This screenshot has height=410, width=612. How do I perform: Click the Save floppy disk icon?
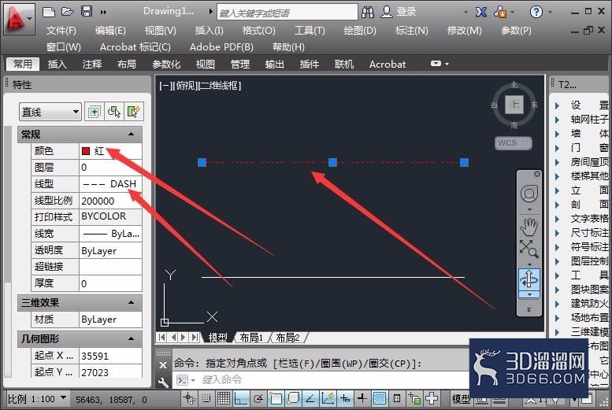click(87, 11)
